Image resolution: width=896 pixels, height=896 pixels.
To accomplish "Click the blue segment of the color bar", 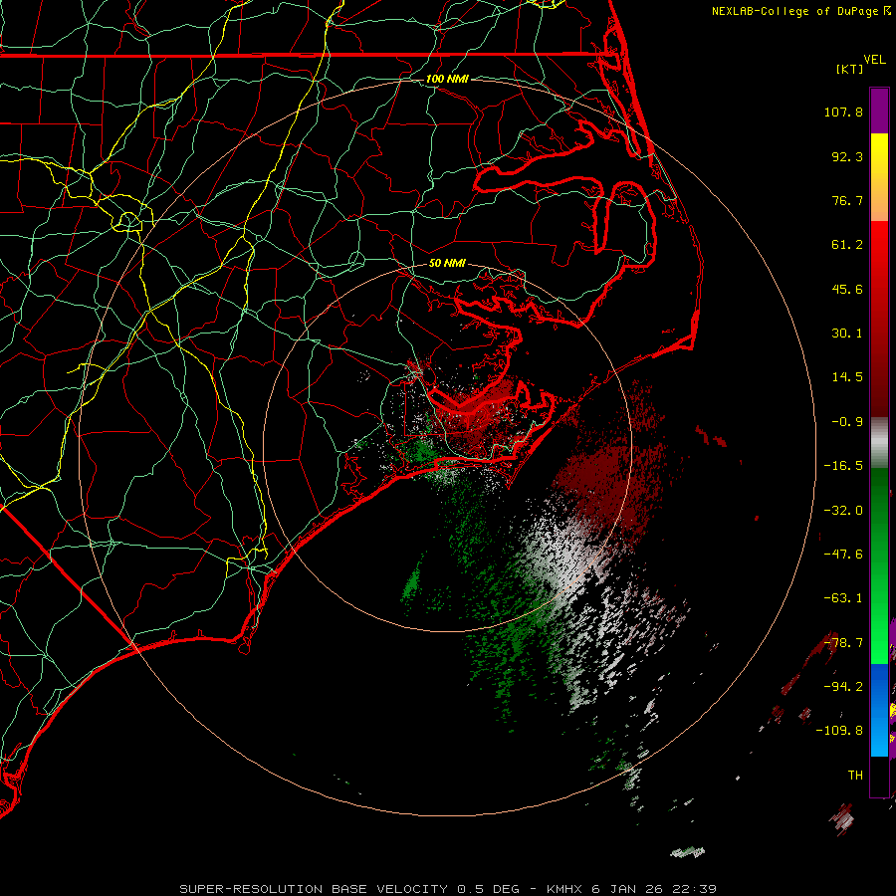I will pyautogui.click(x=879, y=710).
